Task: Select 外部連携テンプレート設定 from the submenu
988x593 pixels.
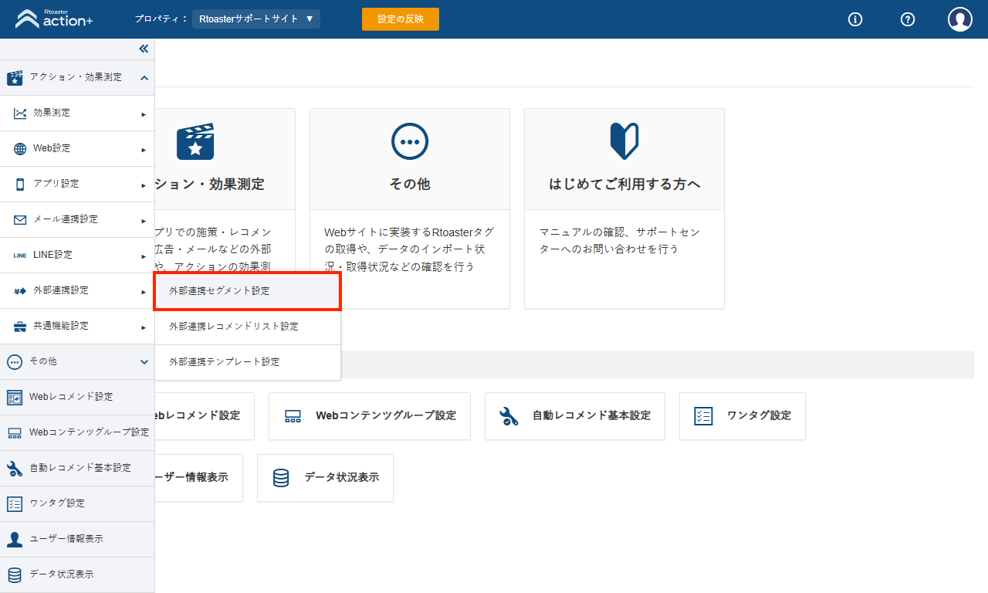Action: click(x=248, y=362)
